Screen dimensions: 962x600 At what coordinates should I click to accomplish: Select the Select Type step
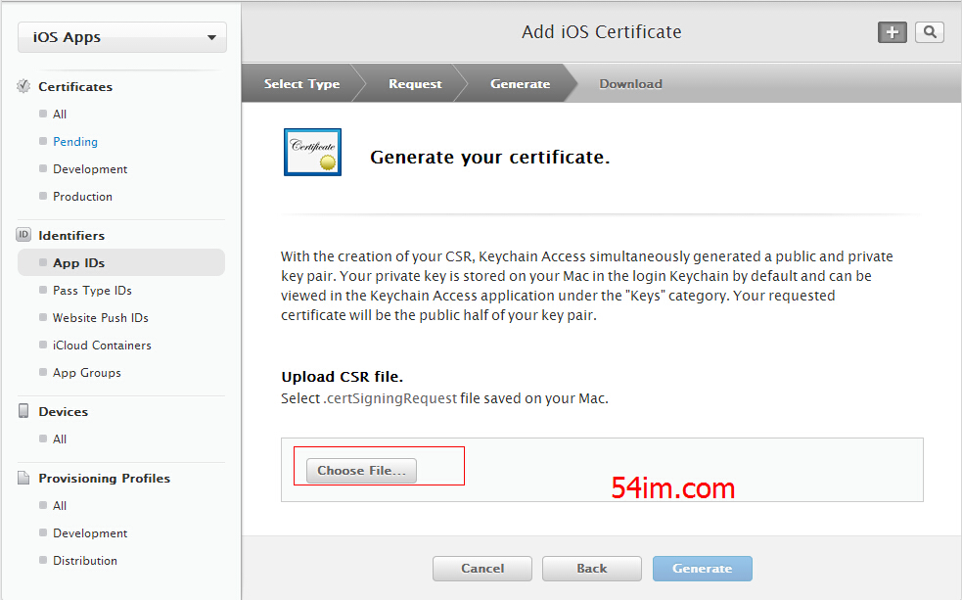(301, 83)
